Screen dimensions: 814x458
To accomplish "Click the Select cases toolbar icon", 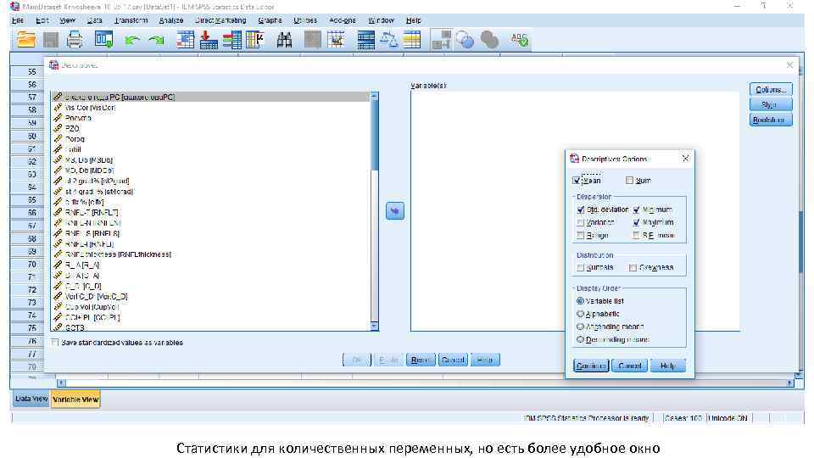I will tap(412, 40).
